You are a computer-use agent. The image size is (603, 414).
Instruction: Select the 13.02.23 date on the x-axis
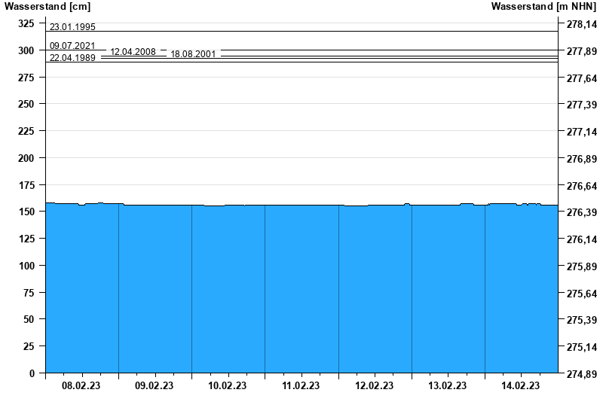point(448,386)
